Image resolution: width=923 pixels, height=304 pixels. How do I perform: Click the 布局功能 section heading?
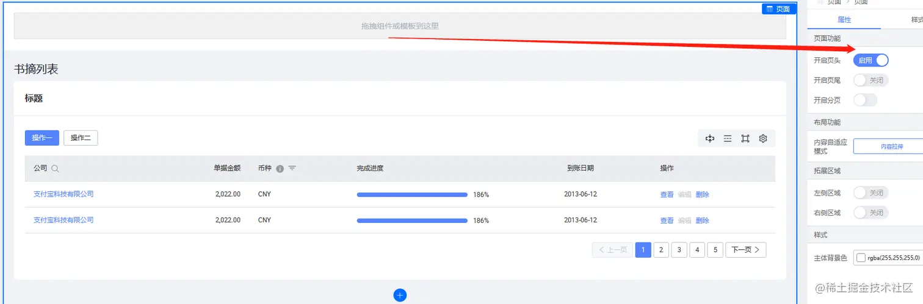827,122
